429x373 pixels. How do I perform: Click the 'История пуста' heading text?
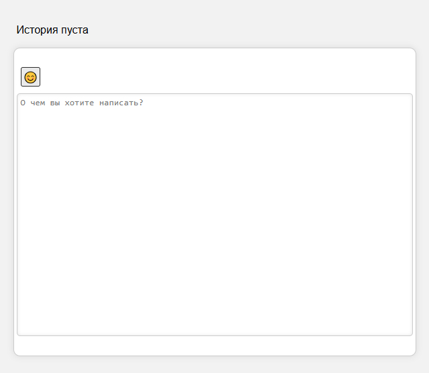point(52,30)
